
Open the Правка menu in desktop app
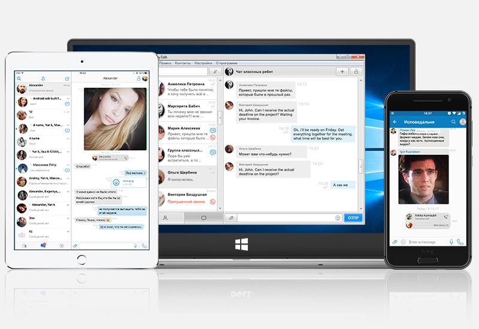click(x=165, y=63)
